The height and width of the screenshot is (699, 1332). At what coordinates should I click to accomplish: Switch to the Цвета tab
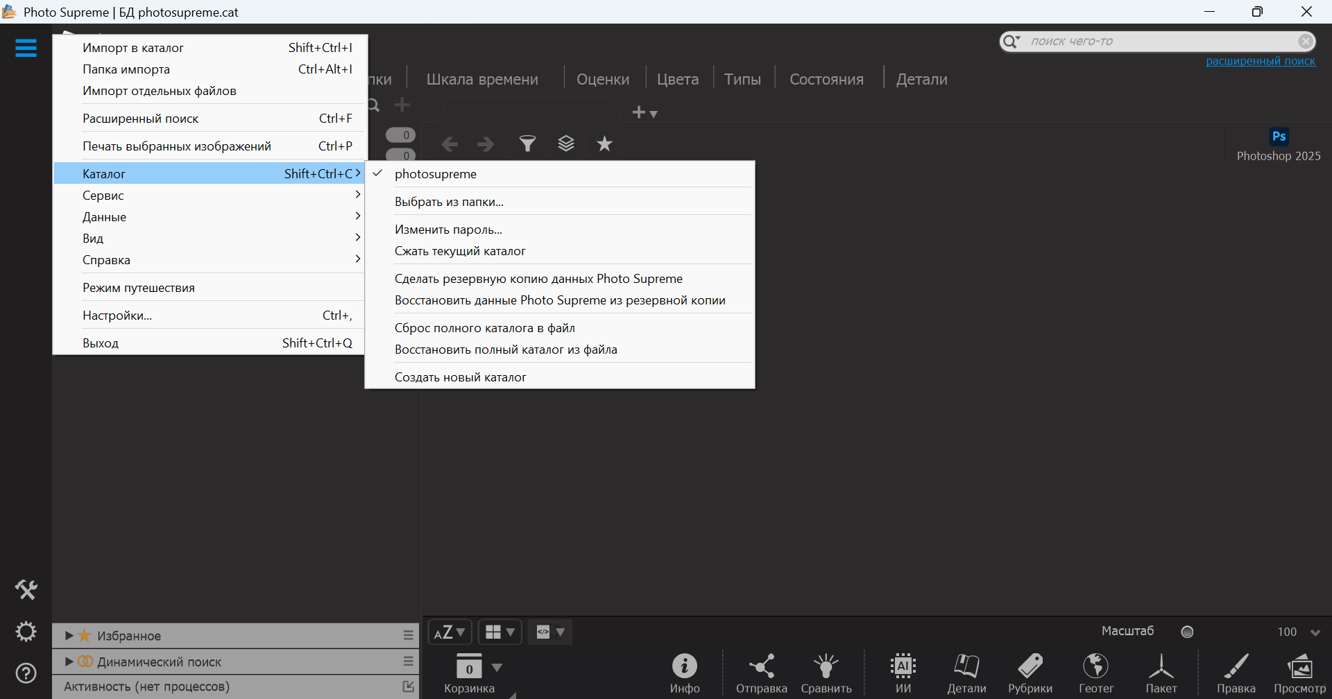pyautogui.click(x=678, y=80)
